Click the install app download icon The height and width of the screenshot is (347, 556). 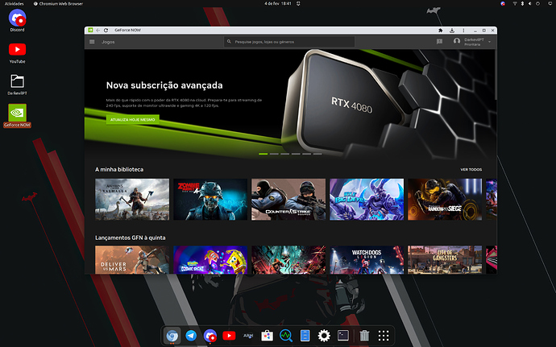(x=452, y=31)
